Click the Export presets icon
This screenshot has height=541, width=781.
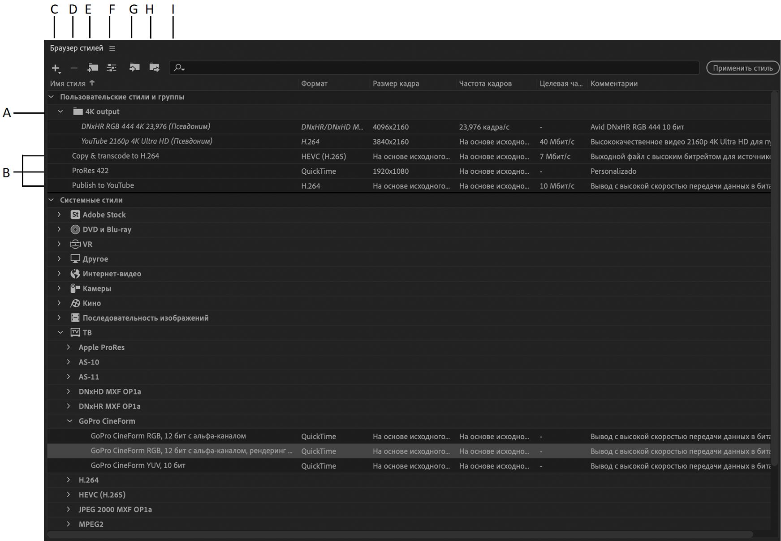tap(154, 68)
